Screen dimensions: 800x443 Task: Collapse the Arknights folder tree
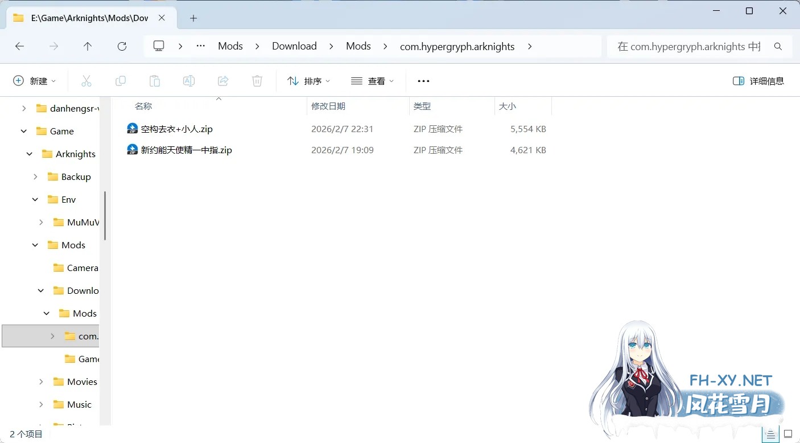click(x=28, y=154)
